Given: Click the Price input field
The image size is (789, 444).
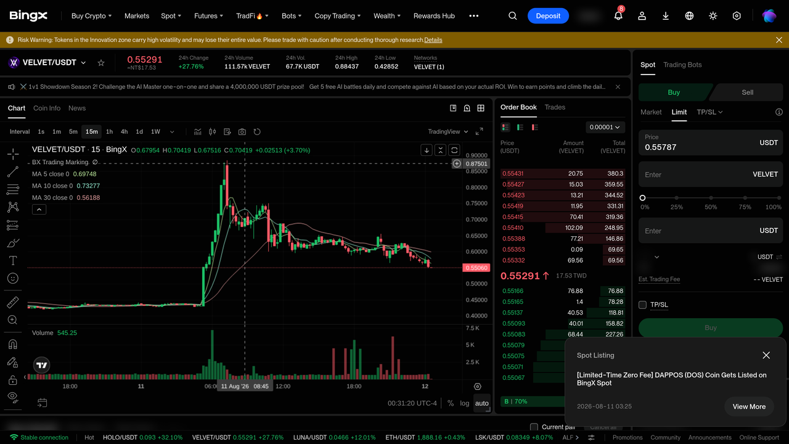Looking at the screenshot, I should click(711, 142).
